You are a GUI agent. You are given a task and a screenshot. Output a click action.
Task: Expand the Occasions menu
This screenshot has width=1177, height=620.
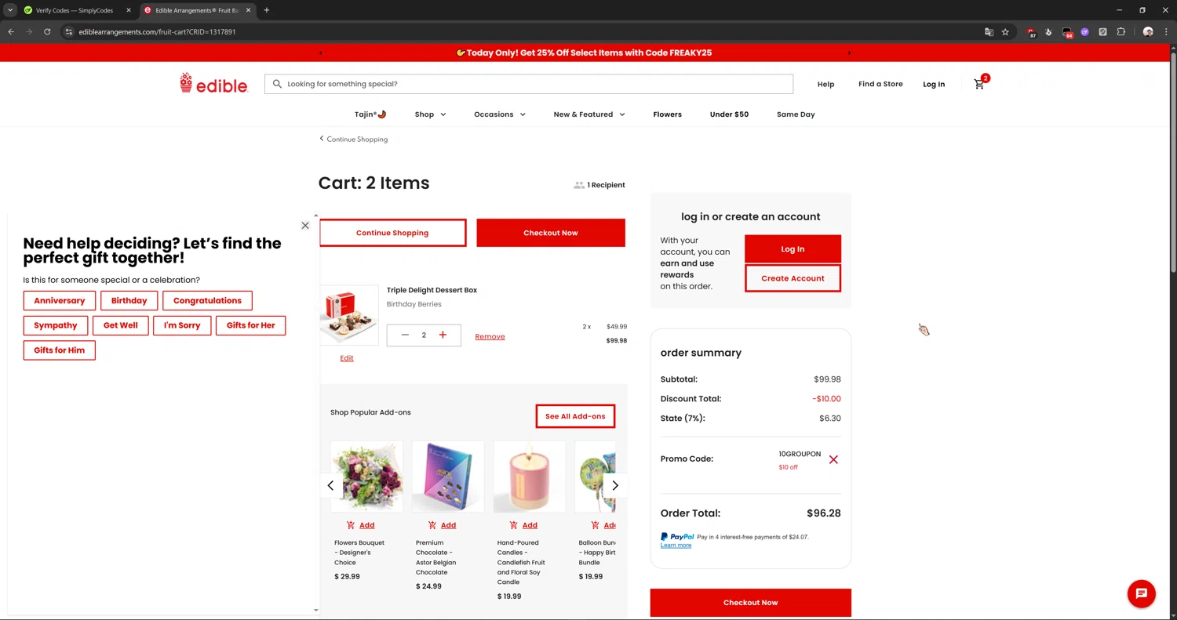point(499,114)
